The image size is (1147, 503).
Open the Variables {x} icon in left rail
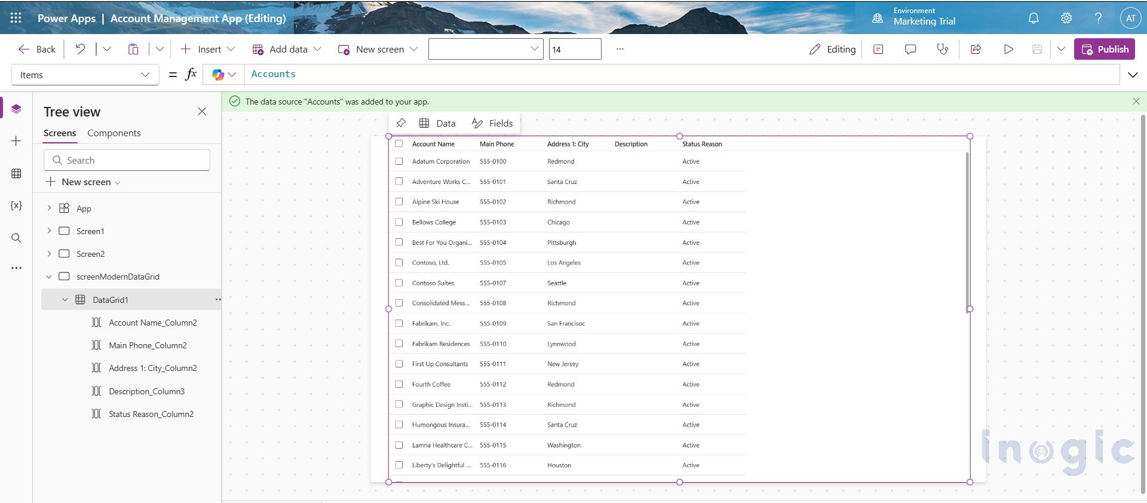click(16, 206)
